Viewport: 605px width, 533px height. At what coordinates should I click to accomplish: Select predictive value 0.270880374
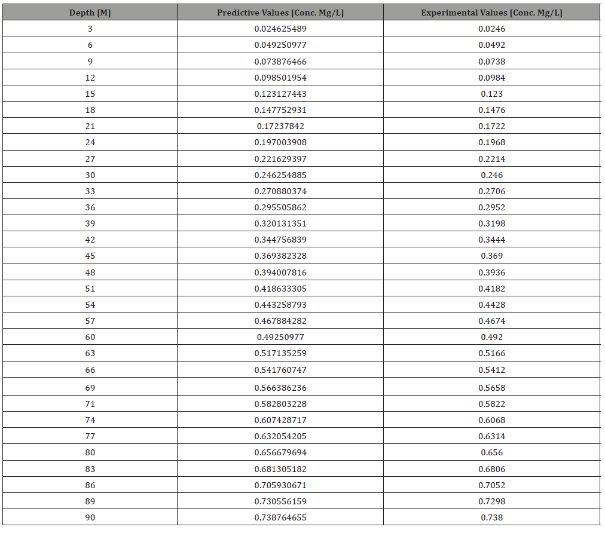point(280,192)
